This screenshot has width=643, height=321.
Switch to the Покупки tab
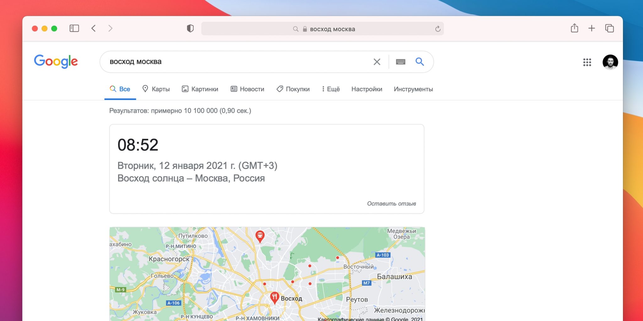point(293,89)
